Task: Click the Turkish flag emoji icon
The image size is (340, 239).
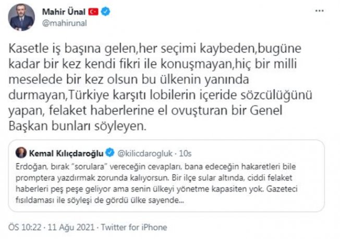Action: [x=93, y=11]
